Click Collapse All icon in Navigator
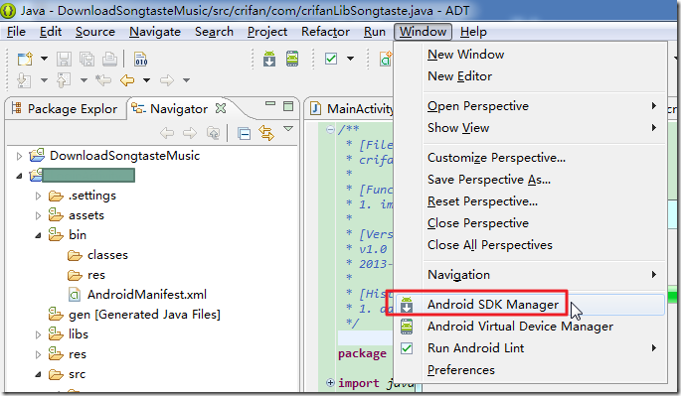This screenshot has height=396, width=681. click(245, 134)
